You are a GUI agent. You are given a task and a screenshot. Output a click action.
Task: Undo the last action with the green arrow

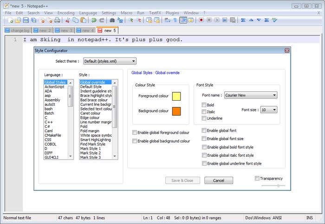point(94,20)
